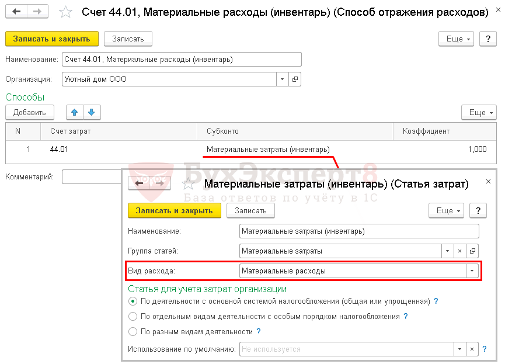Image resolution: width=505 pixels, height=364 pixels.
Task: Clear the Группа статей field with the X
Action: pyautogui.click(x=459, y=251)
